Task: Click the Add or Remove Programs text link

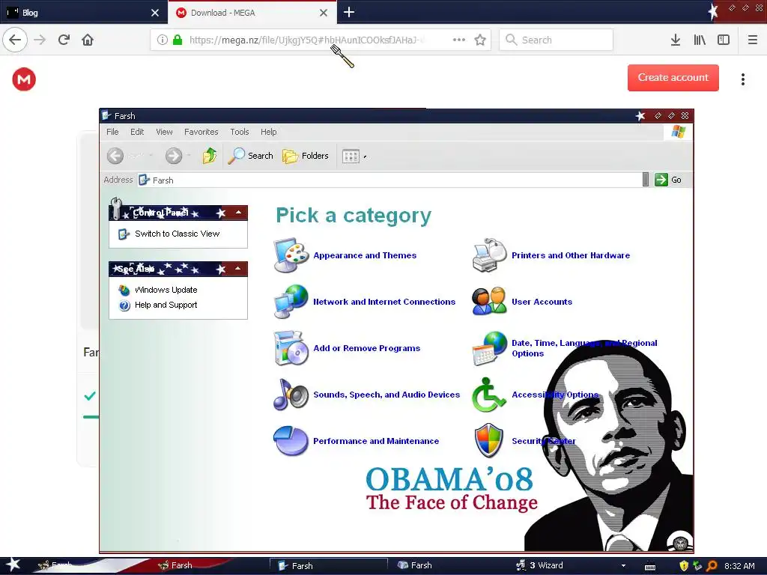Action: (x=367, y=348)
